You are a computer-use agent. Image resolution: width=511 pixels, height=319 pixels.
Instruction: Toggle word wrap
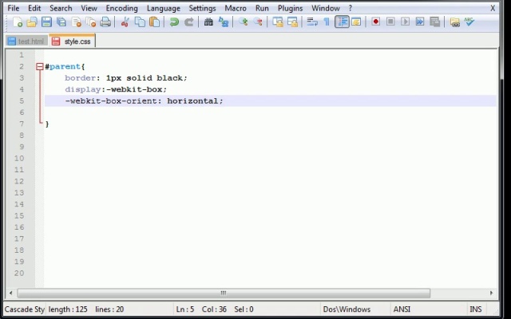pyautogui.click(x=312, y=22)
